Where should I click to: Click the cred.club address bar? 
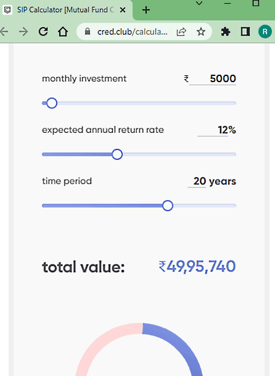tap(132, 31)
